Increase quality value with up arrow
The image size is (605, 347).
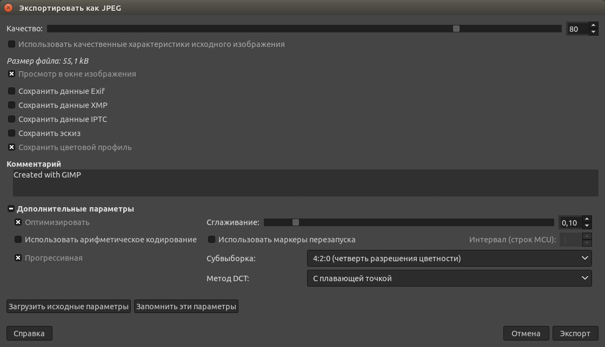click(x=593, y=25)
